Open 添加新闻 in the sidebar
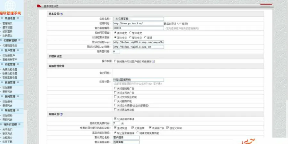Image resolution: width=288 pixels, height=144 pixels. tap(7, 101)
